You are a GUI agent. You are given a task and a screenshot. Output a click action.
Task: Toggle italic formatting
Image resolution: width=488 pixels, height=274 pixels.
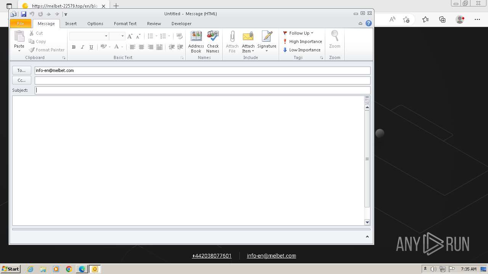82,47
